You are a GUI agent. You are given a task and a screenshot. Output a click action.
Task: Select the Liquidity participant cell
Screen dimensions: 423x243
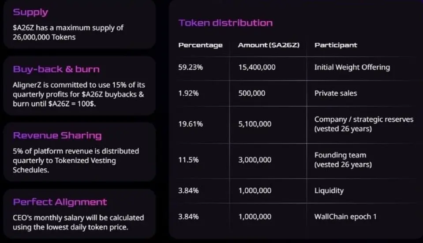[x=329, y=191]
